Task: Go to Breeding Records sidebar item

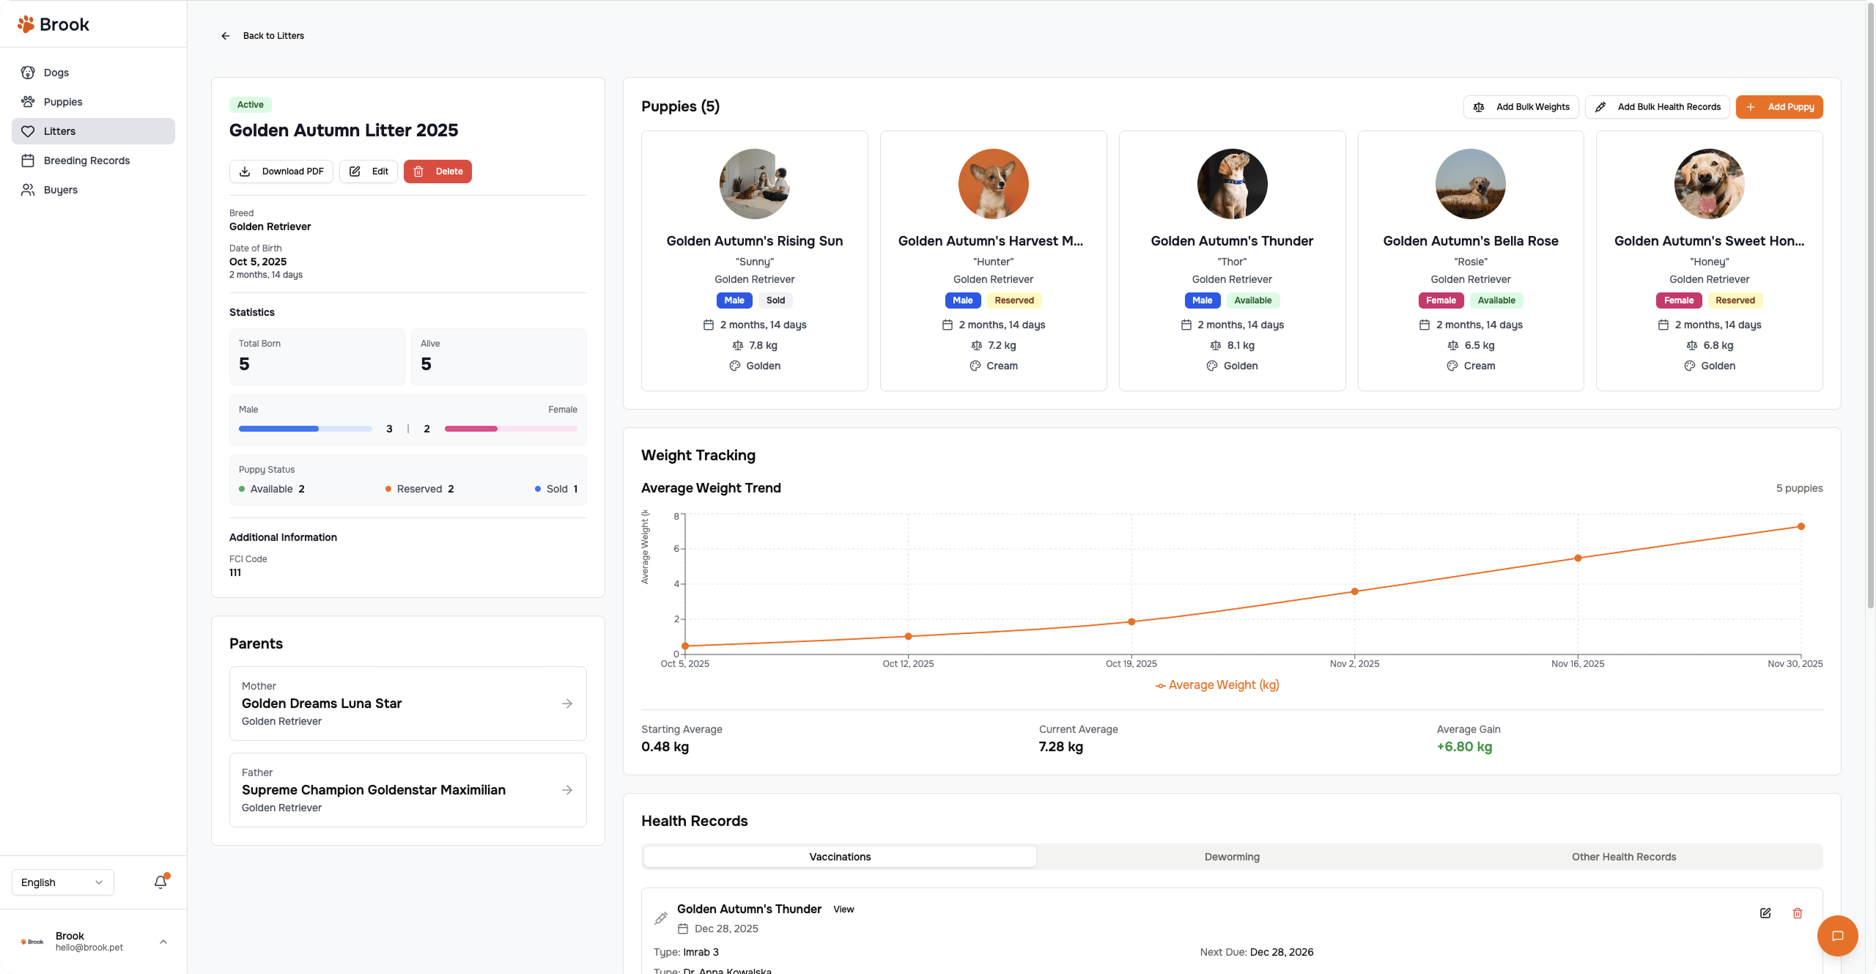Action: tap(86, 161)
